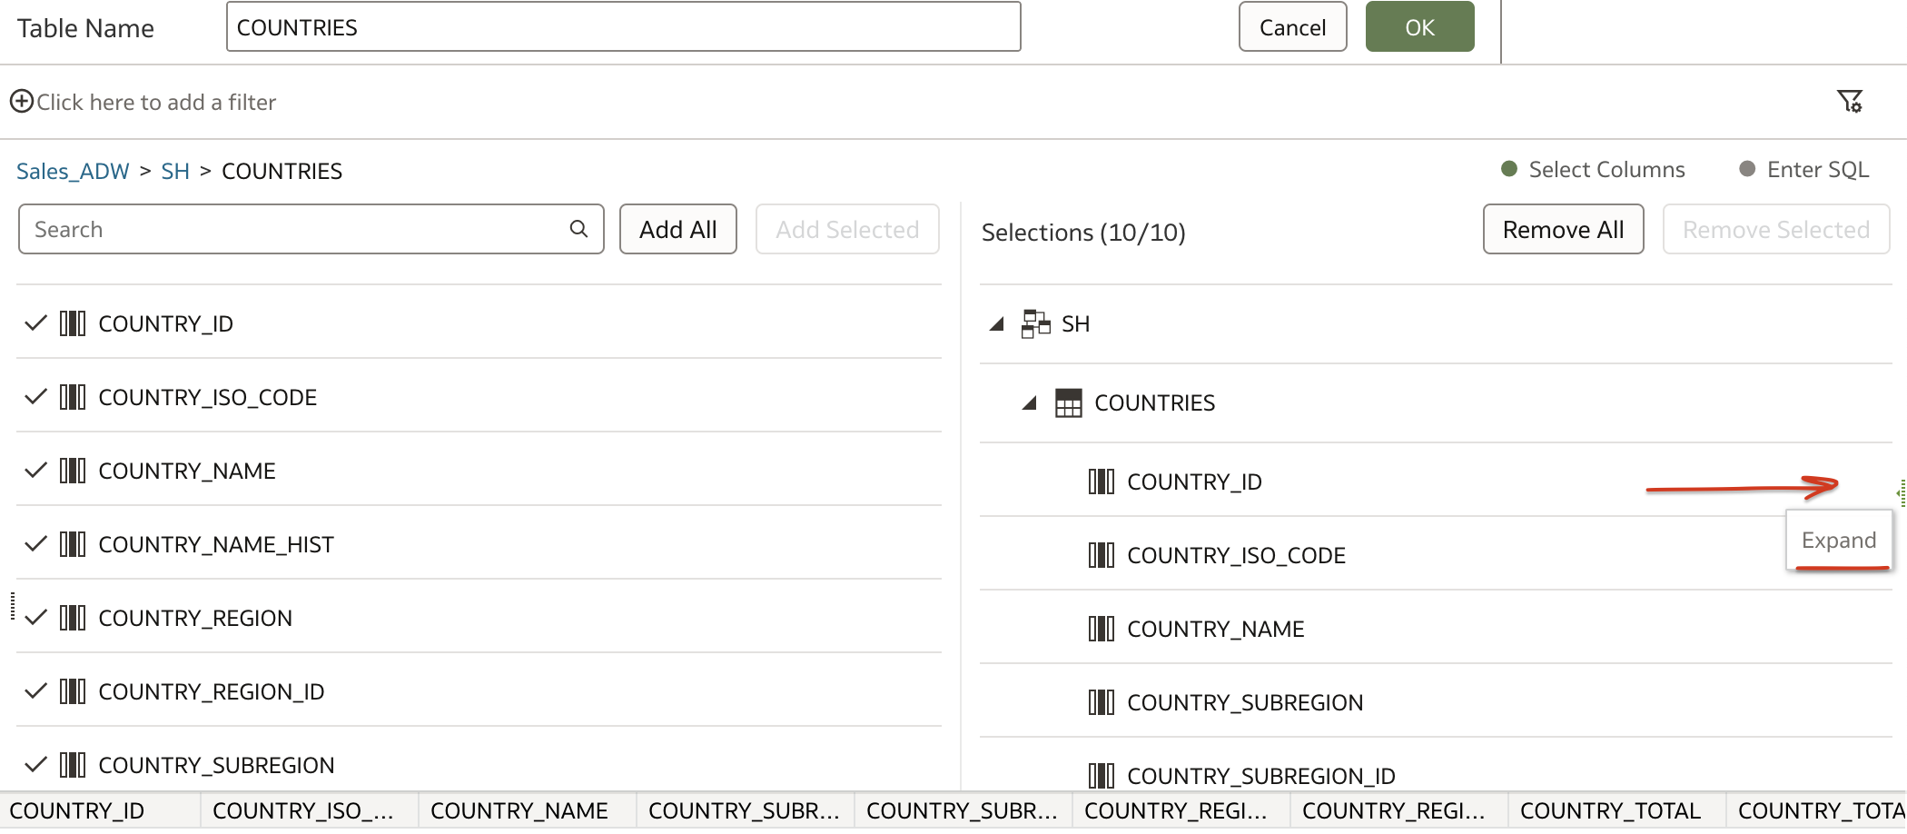Screen dimensions: 1907x834
Task: Click the plus icon to add a filter
Action: (22, 101)
